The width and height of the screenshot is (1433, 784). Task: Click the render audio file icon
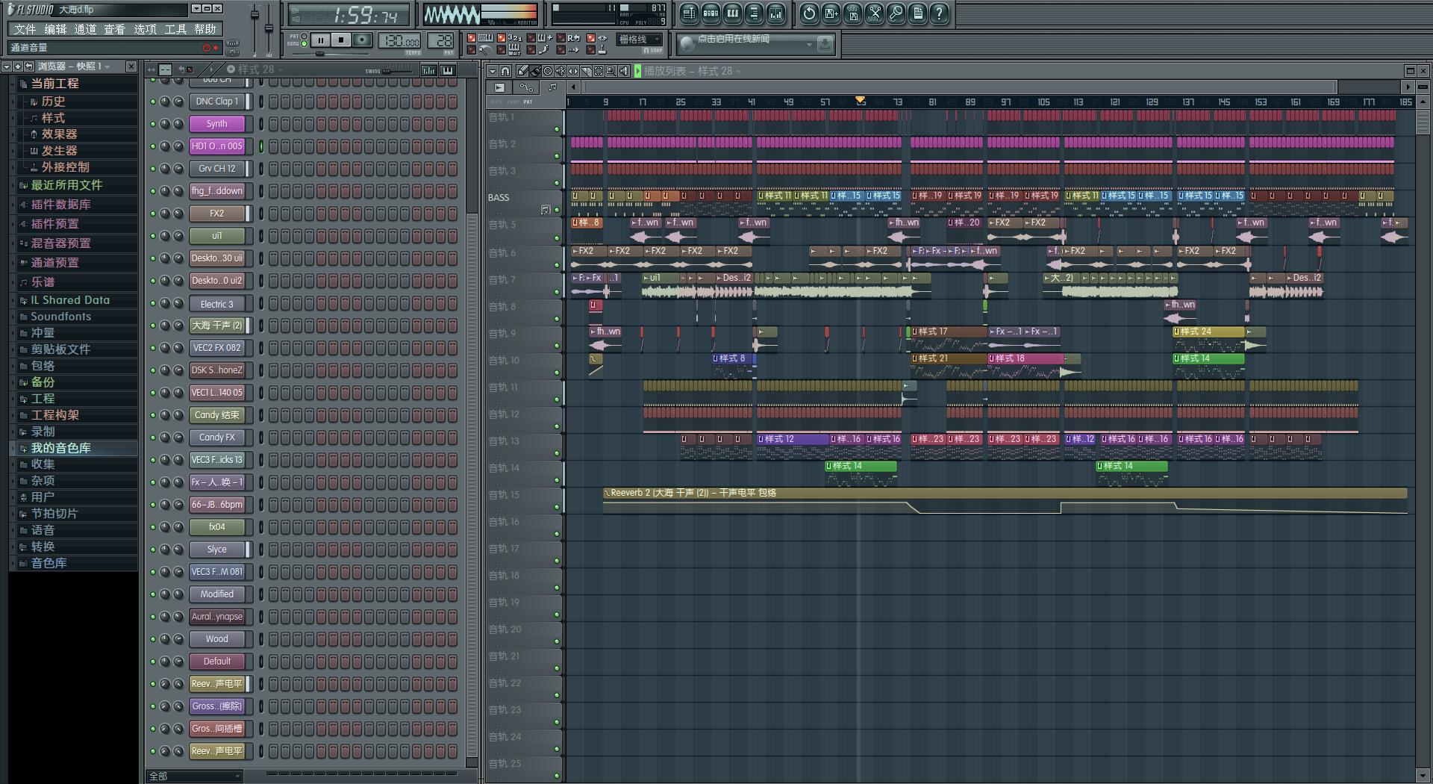coord(852,13)
